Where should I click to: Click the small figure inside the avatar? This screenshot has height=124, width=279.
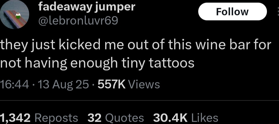(x=18, y=16)
